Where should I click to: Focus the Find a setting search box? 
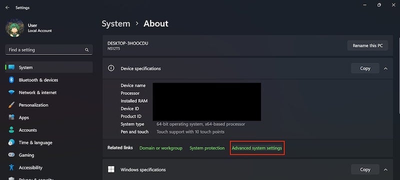pyautogui.click(x=48, y=50)
